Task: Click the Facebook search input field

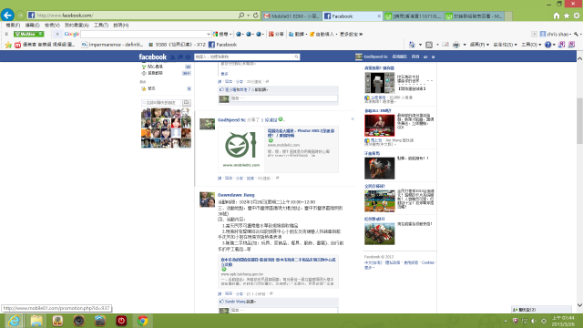Action: (244, 56)
